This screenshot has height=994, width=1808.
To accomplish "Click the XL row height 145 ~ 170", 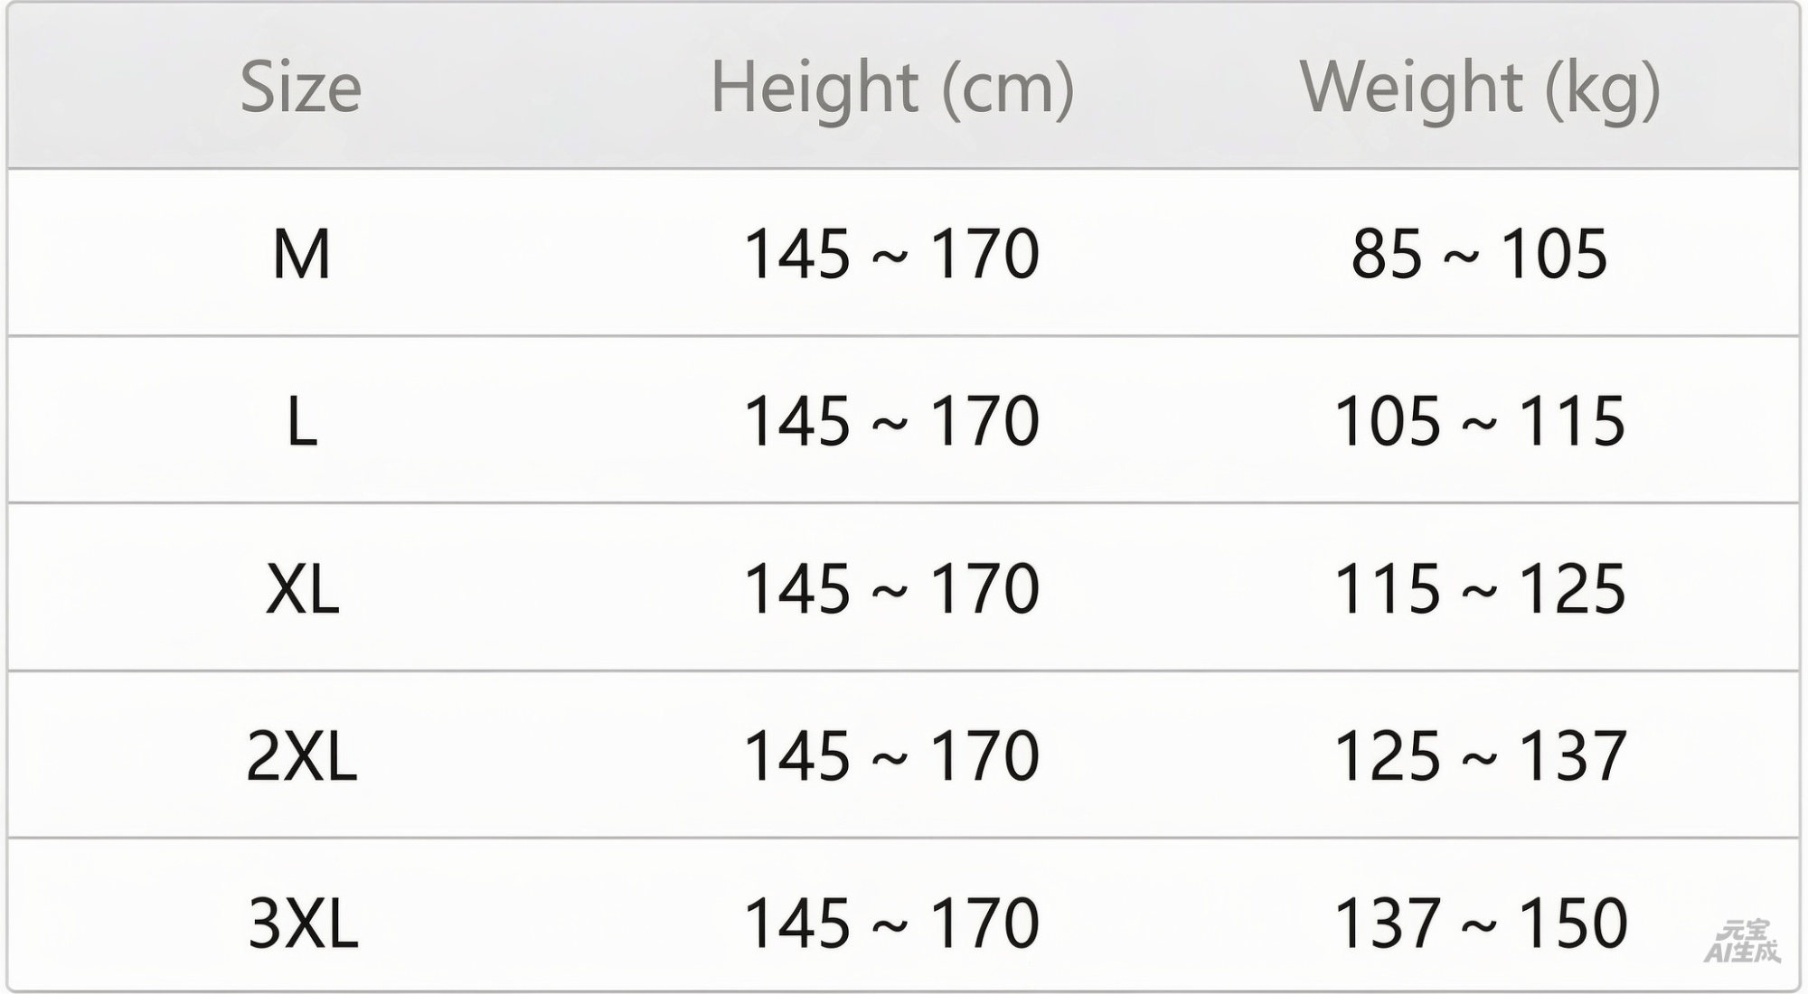I will click(891, 589).
